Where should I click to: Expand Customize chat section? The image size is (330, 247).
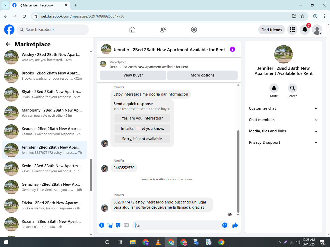coord(283,108)
